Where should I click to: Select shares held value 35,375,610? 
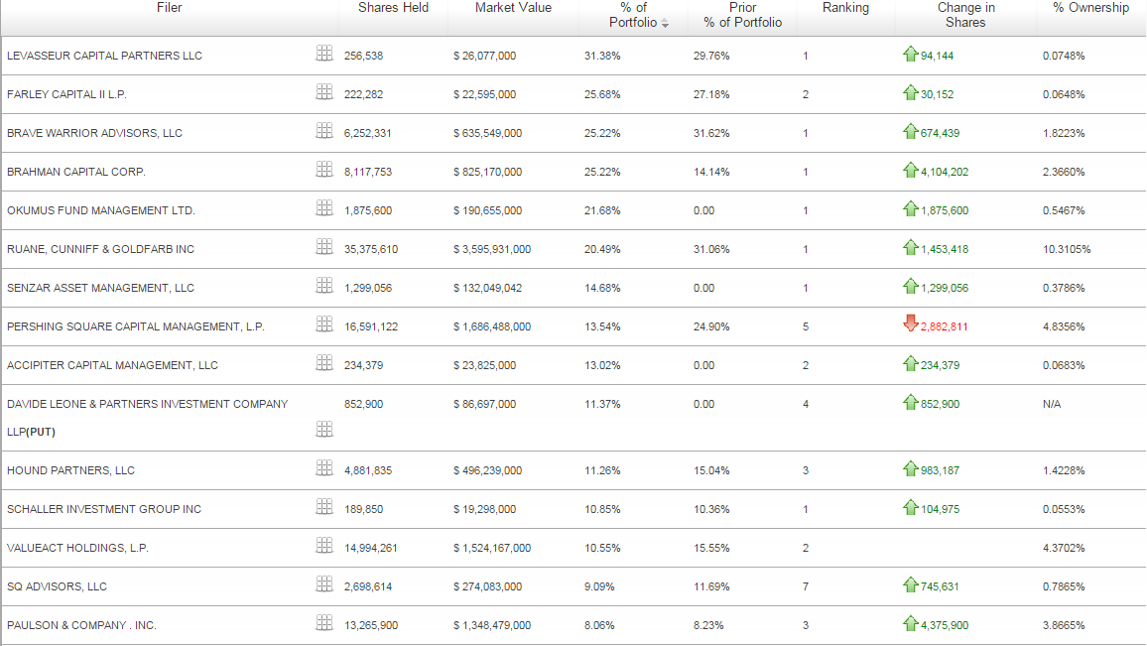(x=371, y=249)
